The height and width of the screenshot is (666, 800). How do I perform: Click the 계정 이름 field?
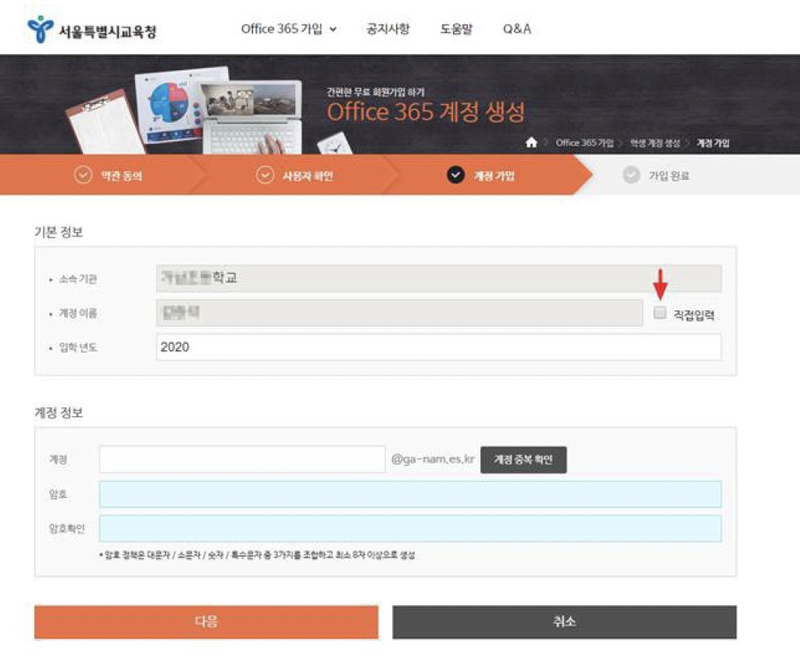399,313
